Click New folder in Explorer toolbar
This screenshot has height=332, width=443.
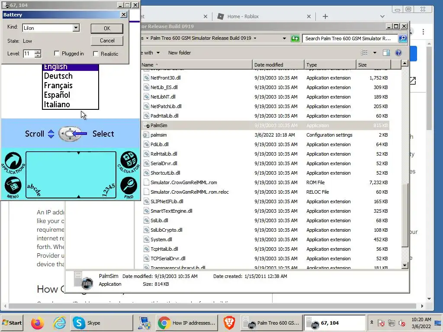180,53
